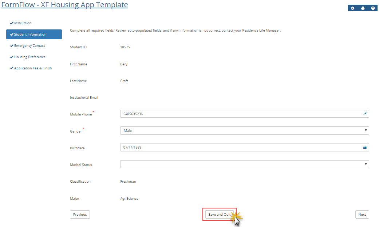
Task: Open the empty Marital Status combo box
Action: click(240, 165)
